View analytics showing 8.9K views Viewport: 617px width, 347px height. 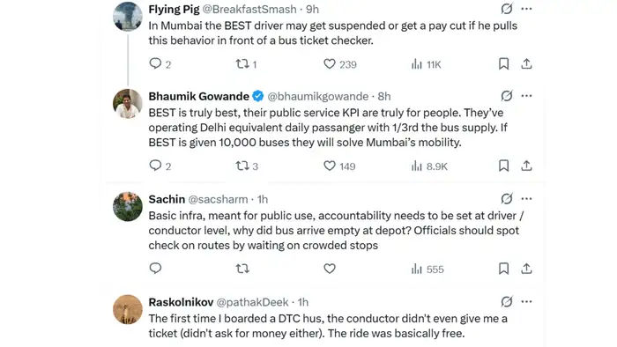point(429,166)
